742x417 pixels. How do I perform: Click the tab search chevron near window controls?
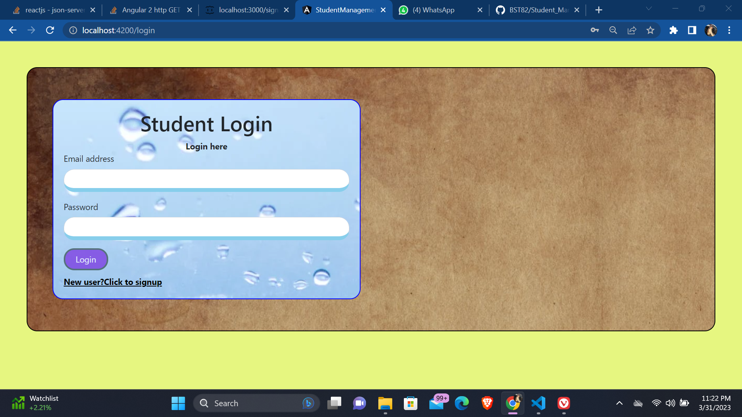(649, 8)
